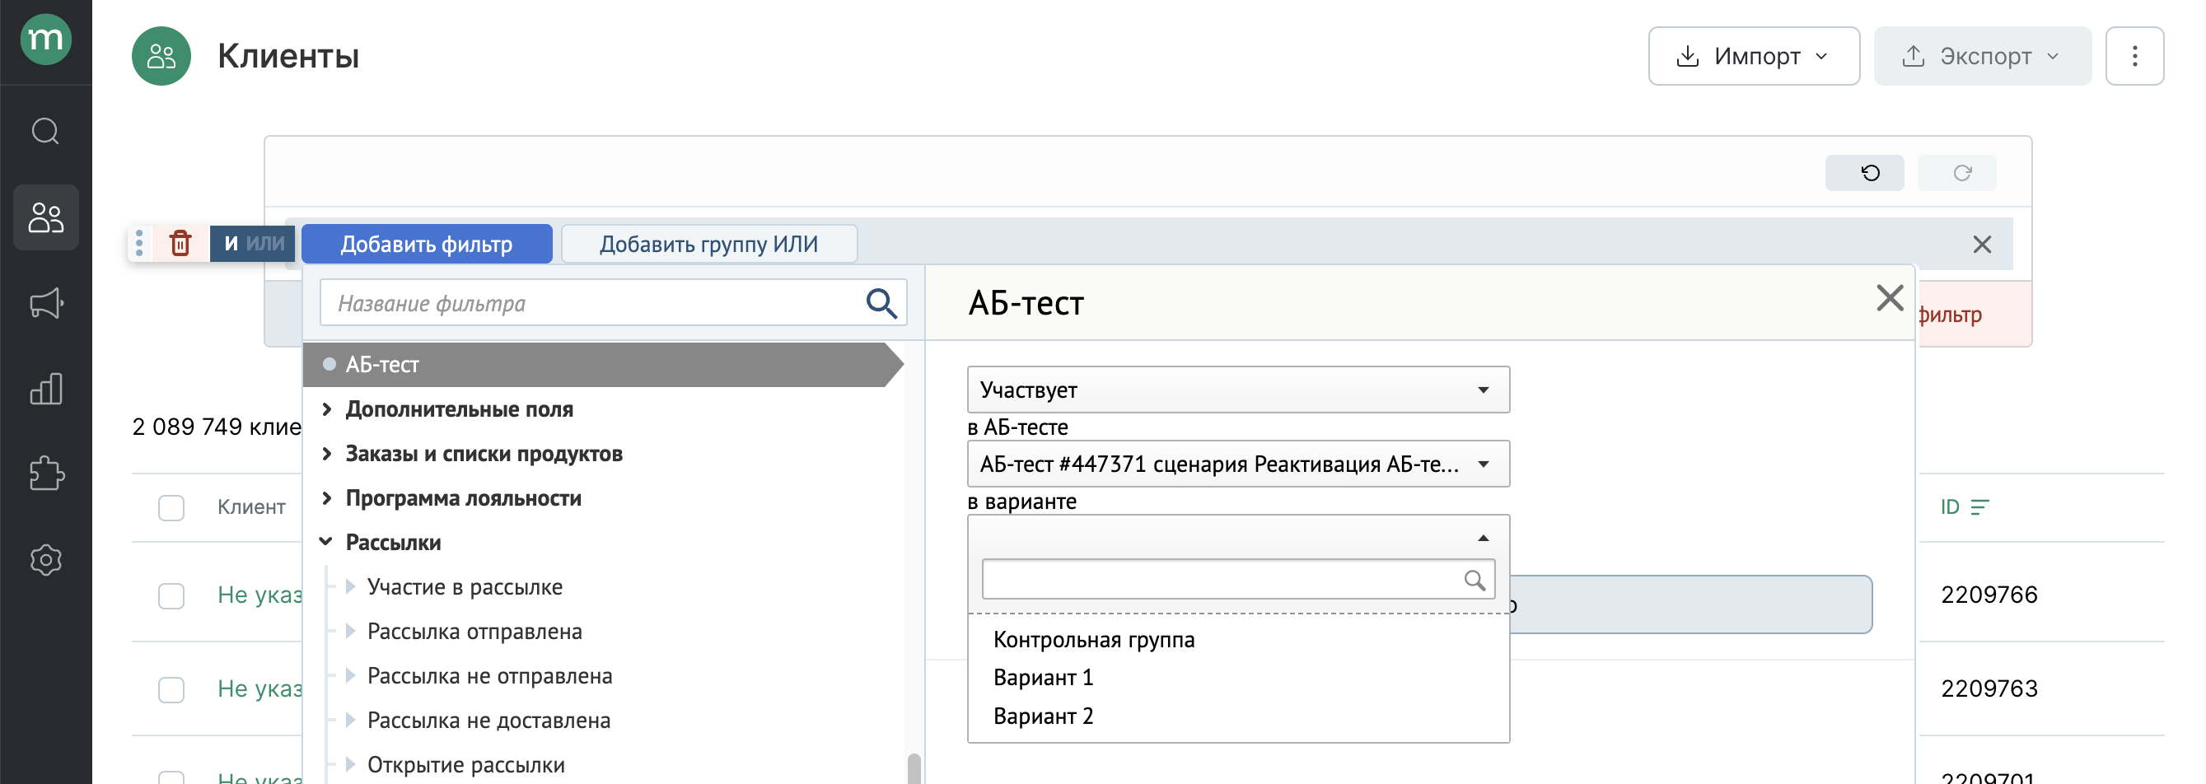Open the integrations puzzle icon

pyautogui.click(x=45, y=474)
